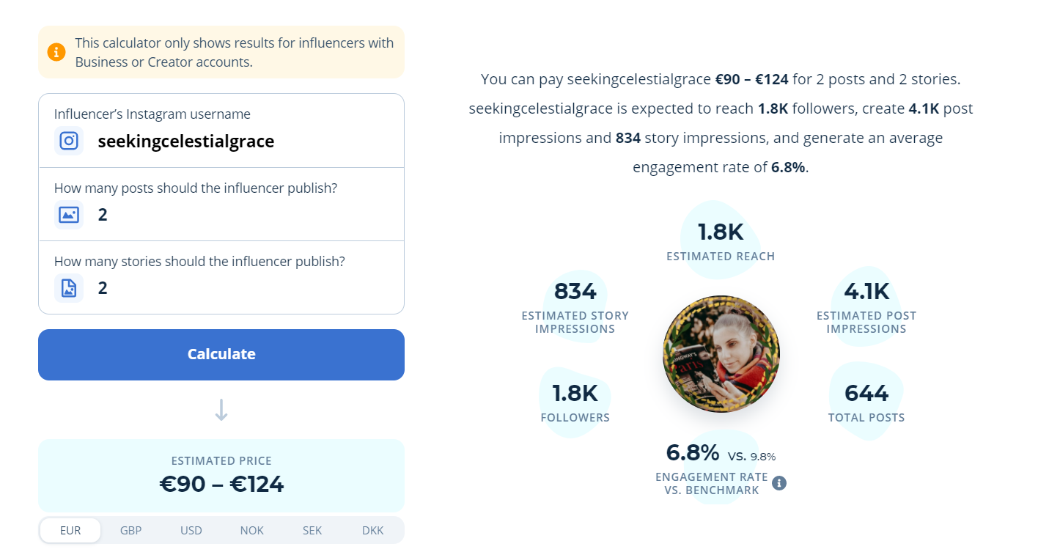Screen dimensions: 1038x552
Task: Click the story file icon
Action: point(69,288)
